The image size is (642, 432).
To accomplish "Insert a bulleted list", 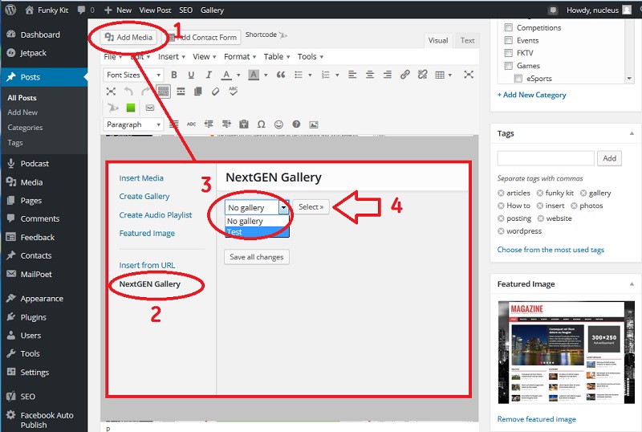I will click(299, 75).
